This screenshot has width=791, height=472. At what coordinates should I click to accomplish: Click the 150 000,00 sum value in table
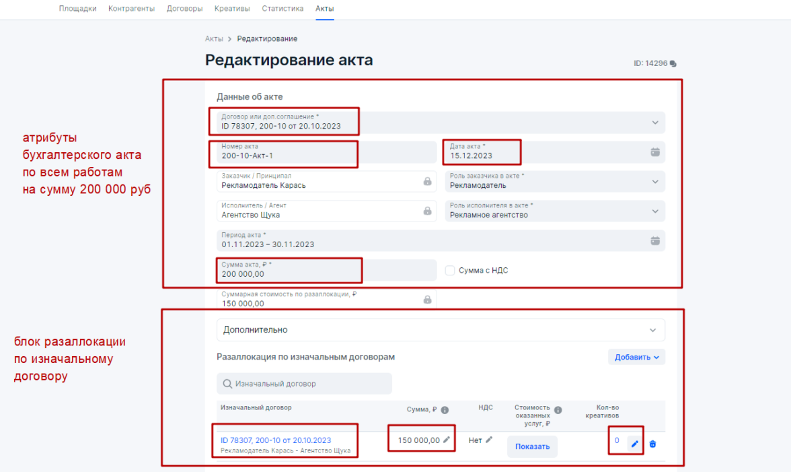pos(418,440)
